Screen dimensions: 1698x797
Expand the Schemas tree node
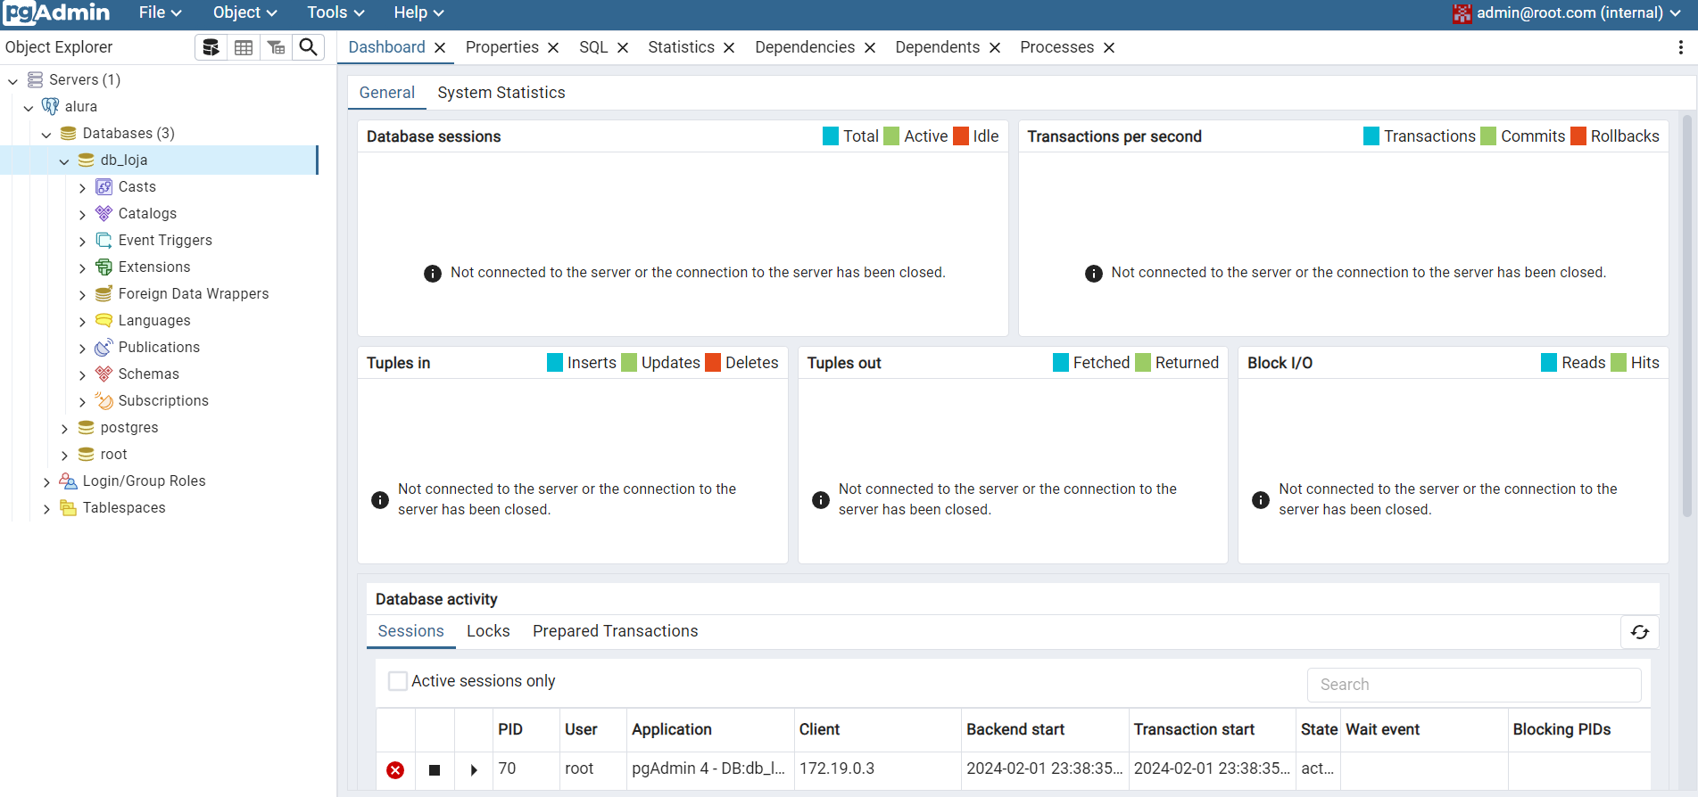pos(82,375)
